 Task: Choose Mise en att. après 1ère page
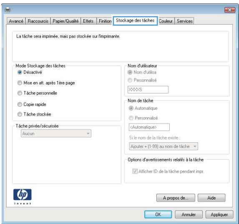pos(46,83)
